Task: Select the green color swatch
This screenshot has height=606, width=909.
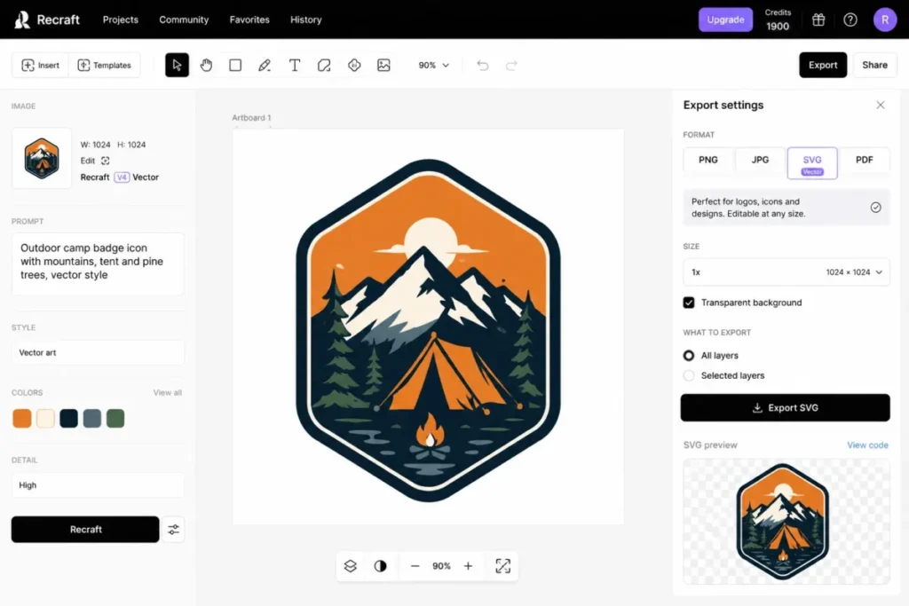Action: tap(115, 418)
